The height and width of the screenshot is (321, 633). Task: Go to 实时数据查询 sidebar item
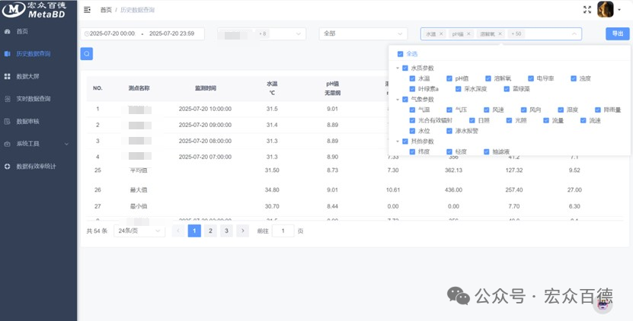(x=34, y=99)
